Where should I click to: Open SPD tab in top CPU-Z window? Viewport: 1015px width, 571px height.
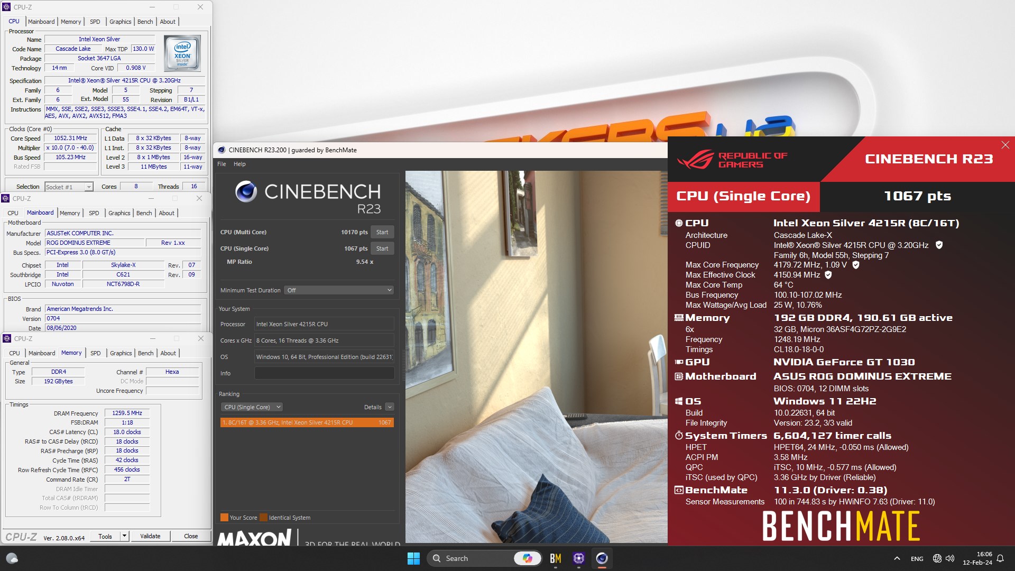tap(95, 22)
